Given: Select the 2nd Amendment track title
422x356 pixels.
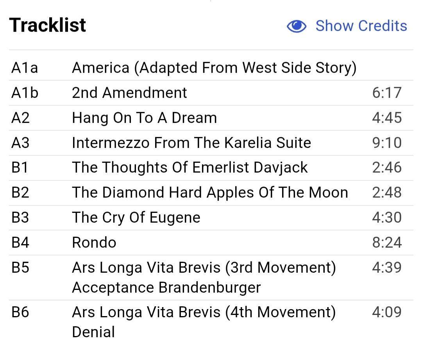Looking at the screenshot, I should (129, 93).
